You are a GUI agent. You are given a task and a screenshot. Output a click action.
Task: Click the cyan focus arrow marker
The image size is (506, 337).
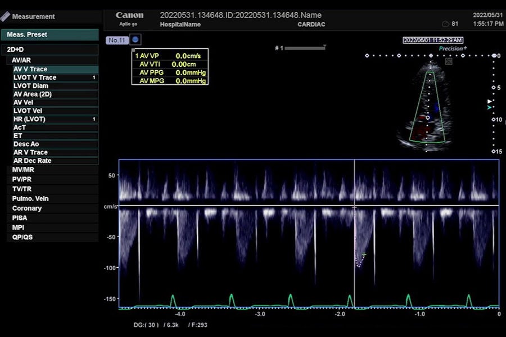[490, 107]
